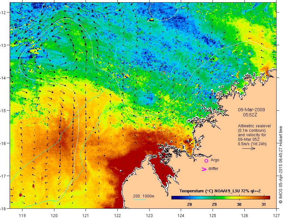Click the latitude axis label -15
Viewport: 283px width, 218px height.
point(3,110)
